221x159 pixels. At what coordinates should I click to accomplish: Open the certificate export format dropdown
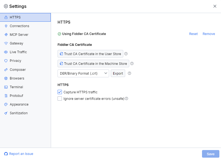click(83, 73)
